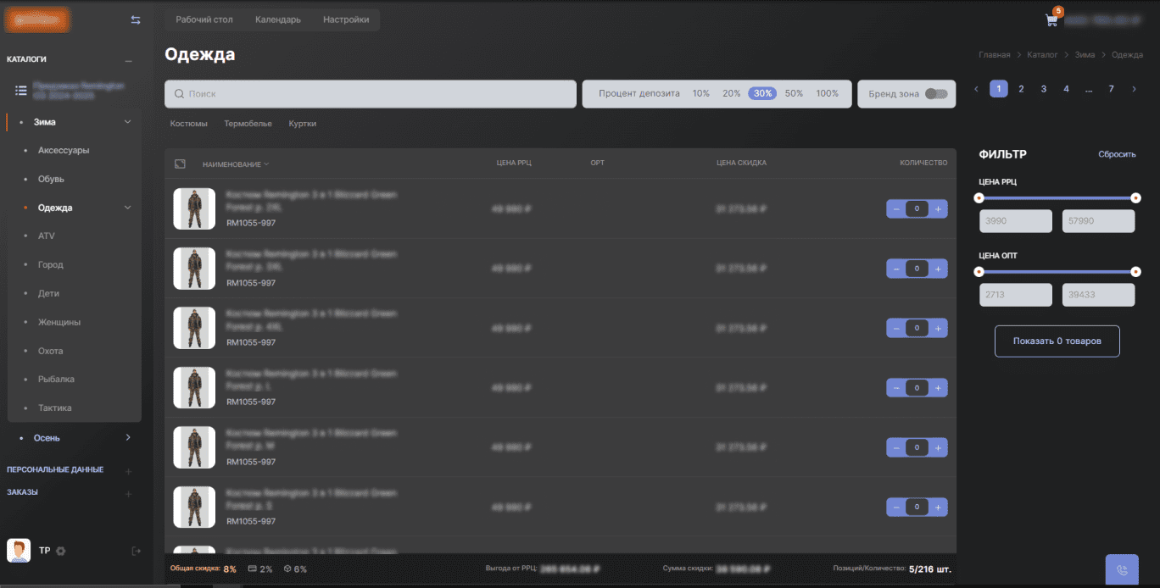1160x588 pixels.
Task: Open the shopping cart icon
Action: point(1052,19)
